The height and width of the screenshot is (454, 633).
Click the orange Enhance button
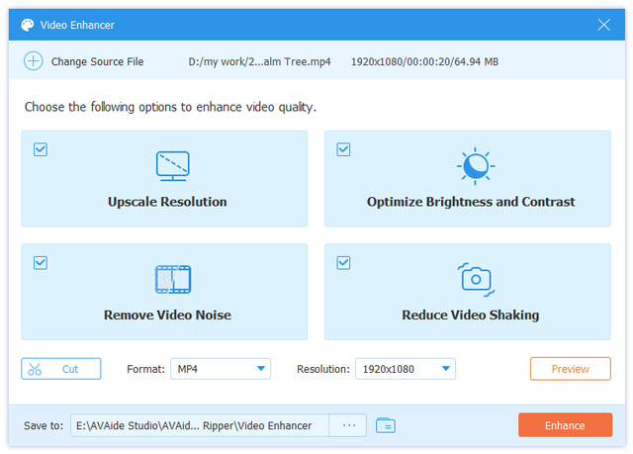point(565,425)
